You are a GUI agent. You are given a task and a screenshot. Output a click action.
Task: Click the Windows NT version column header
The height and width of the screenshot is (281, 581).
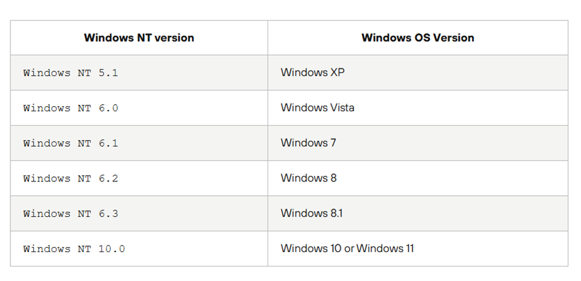coord(139,38)
